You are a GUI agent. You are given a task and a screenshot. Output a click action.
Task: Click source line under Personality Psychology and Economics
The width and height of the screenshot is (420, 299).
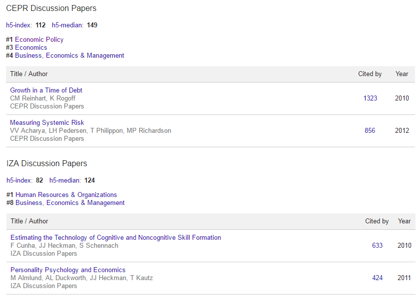pyautogui.click(x=44, y=286)
